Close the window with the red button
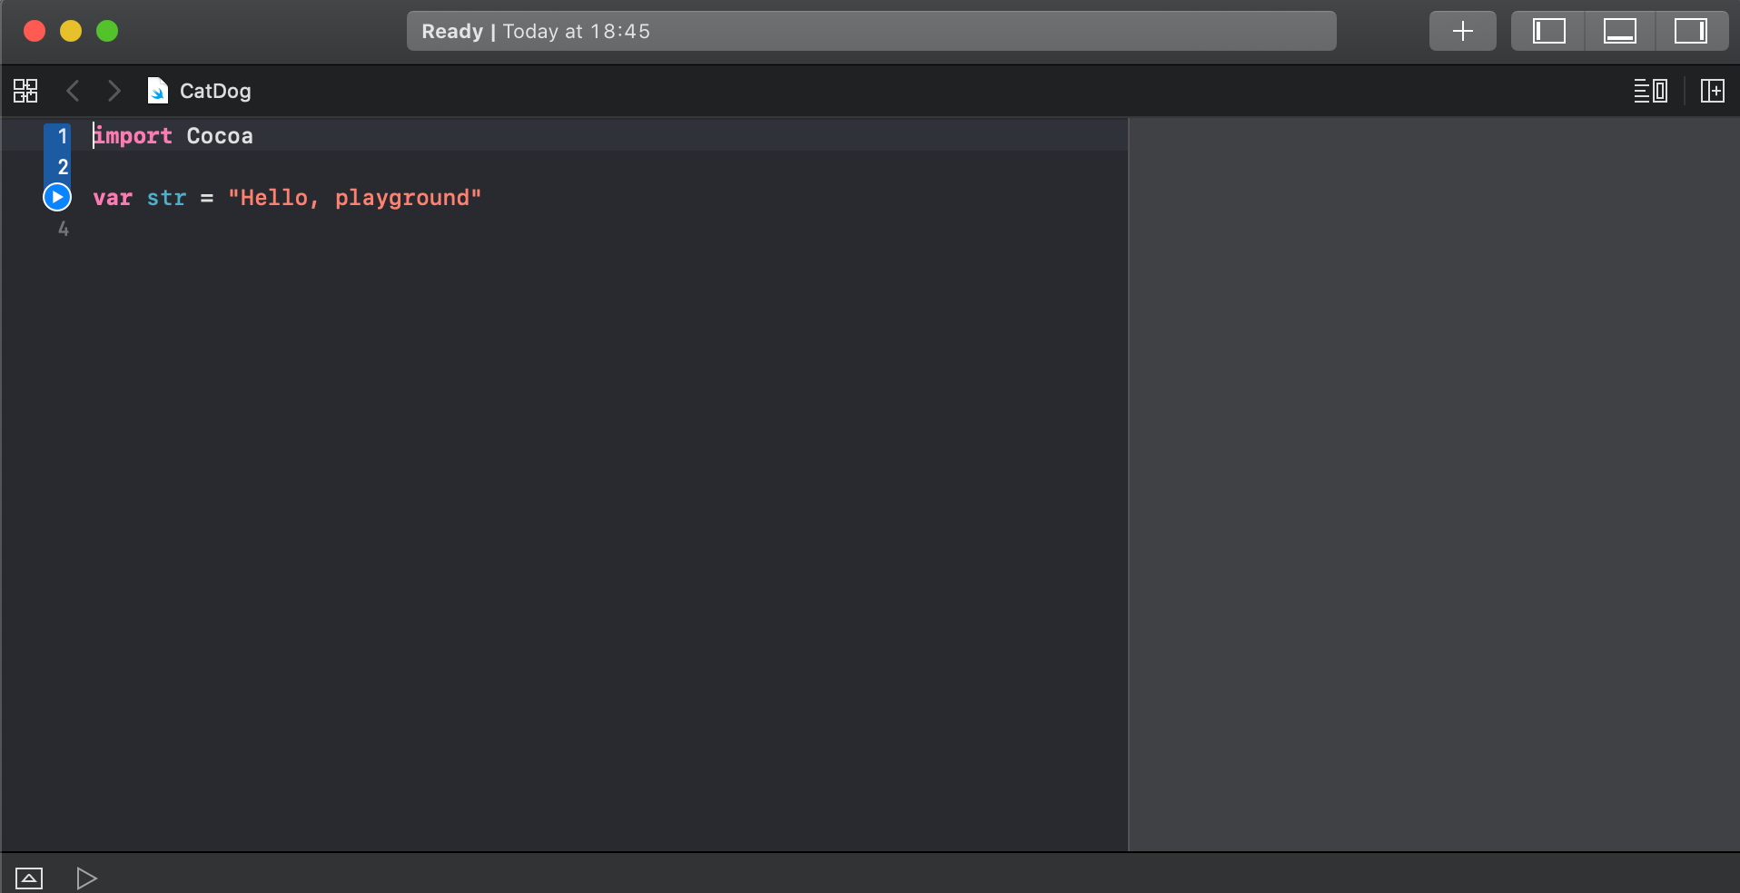1740x893 pixels. point(35,31)
